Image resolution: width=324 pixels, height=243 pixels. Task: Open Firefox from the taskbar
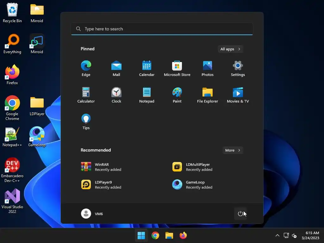[x=183, y=235]
